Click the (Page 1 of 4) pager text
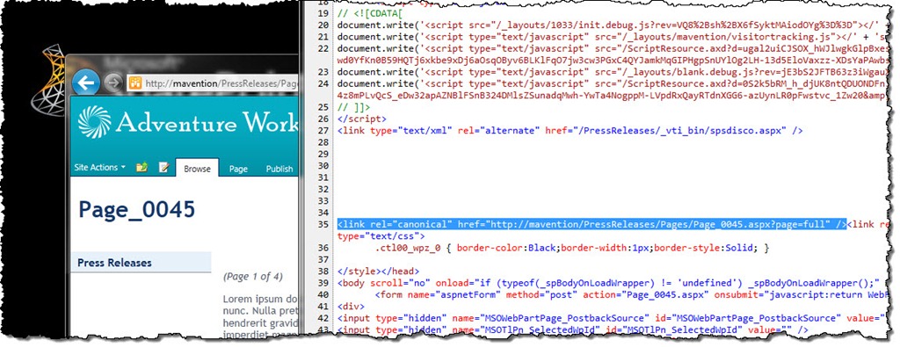900x347 pixels. [253, 277]
